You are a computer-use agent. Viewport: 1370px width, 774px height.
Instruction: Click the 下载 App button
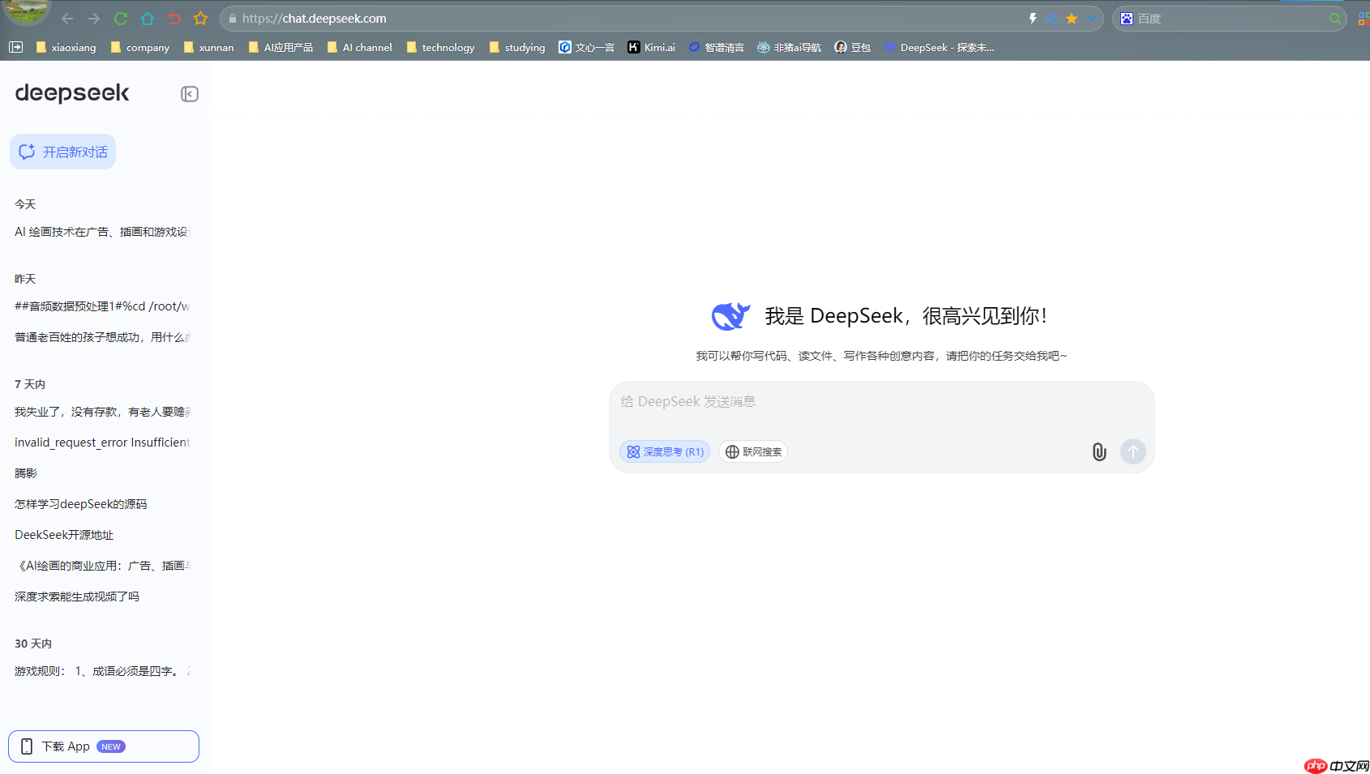pyautogui.click(x=102, y=746)
